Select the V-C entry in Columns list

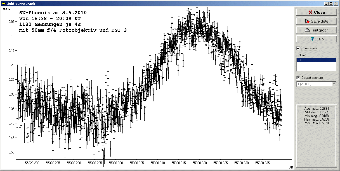pos(316,60)
